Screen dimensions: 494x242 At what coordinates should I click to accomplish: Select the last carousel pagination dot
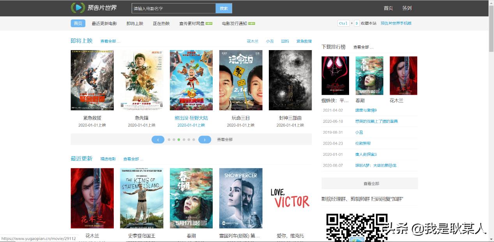pos(194,139)
